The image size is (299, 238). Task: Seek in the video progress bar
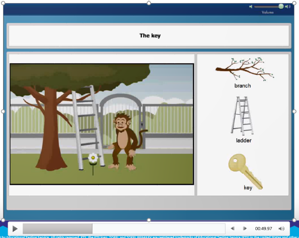click(x=124, y=229)
